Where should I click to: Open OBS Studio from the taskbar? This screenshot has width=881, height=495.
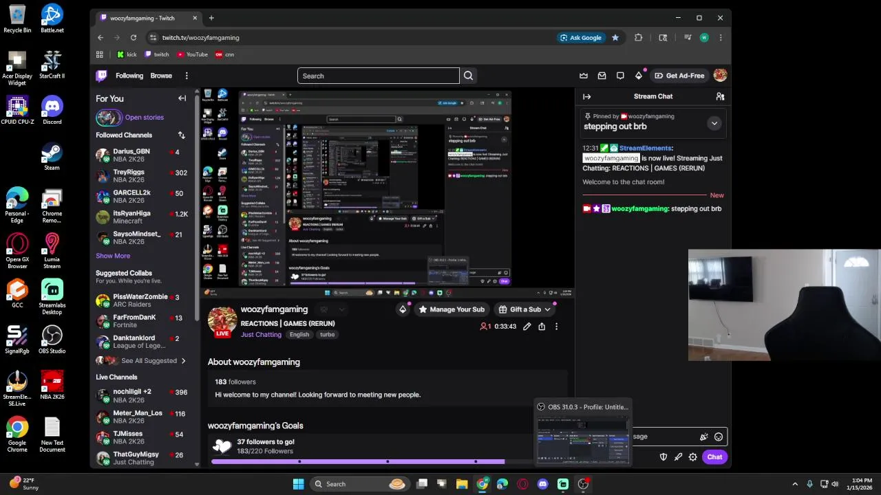coord(583,484)
